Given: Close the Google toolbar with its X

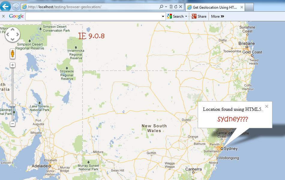Looking at the screenshot, I should click(x=4, y=16).
